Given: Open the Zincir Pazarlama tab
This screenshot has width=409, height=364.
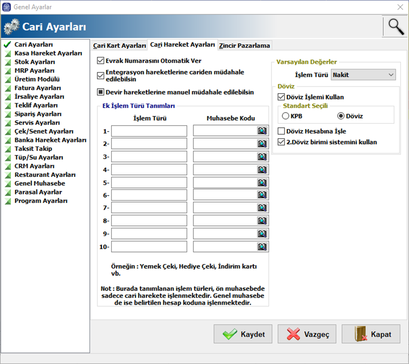Looking at the screenshot, I should (245, 45).
